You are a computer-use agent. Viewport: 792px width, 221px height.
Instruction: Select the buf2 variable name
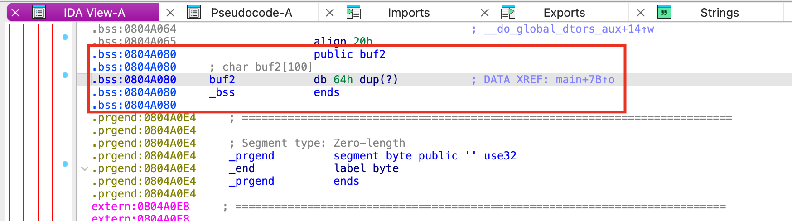(222, 80)
